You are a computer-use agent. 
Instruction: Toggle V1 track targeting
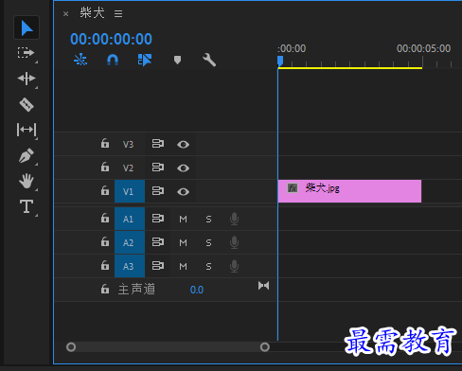pos(130,191)
